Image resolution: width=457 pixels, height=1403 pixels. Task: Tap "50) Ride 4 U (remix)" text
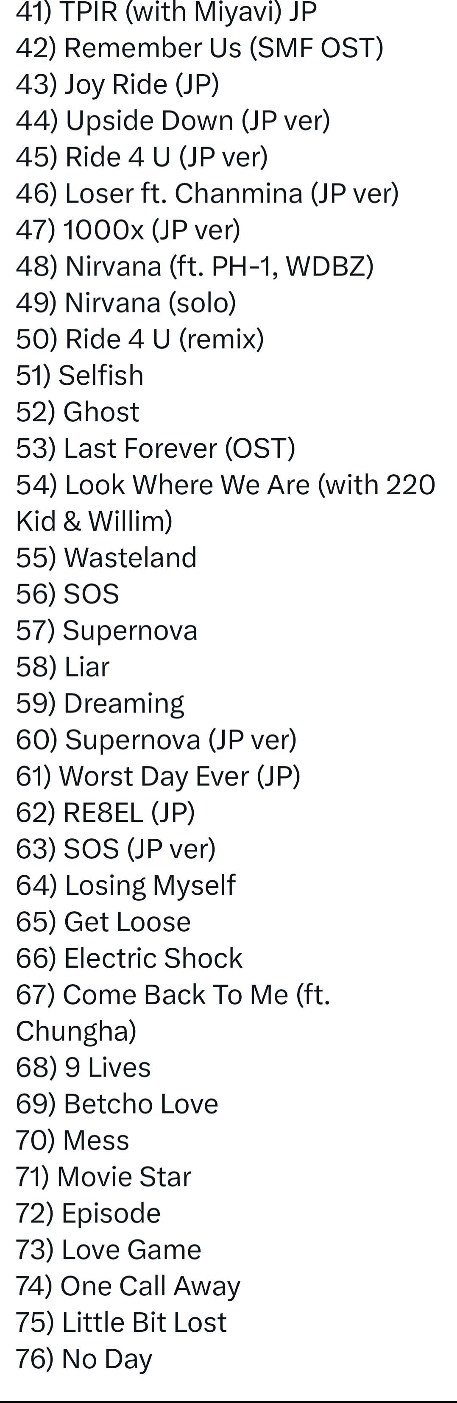pos(140,340)
